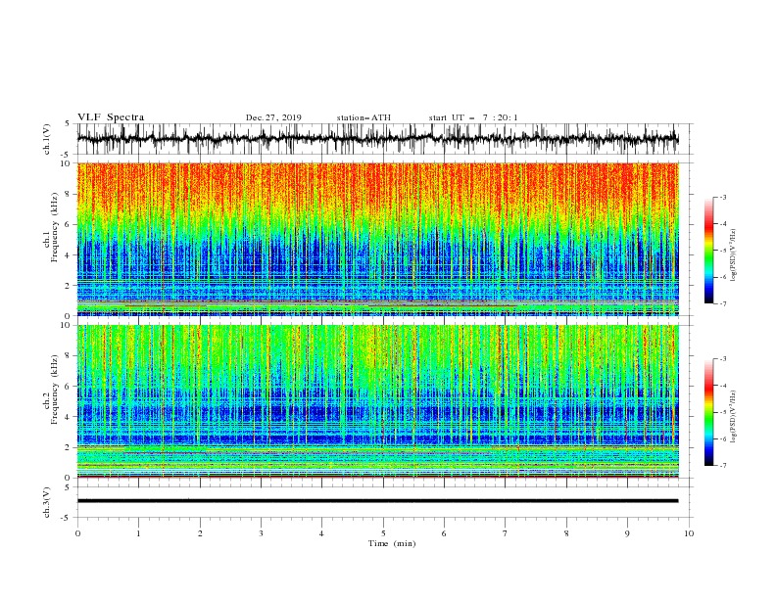The image size is (776, 599).
Task: Click the 'start UT = 7:20:1' label
Action: click(473, 117)
